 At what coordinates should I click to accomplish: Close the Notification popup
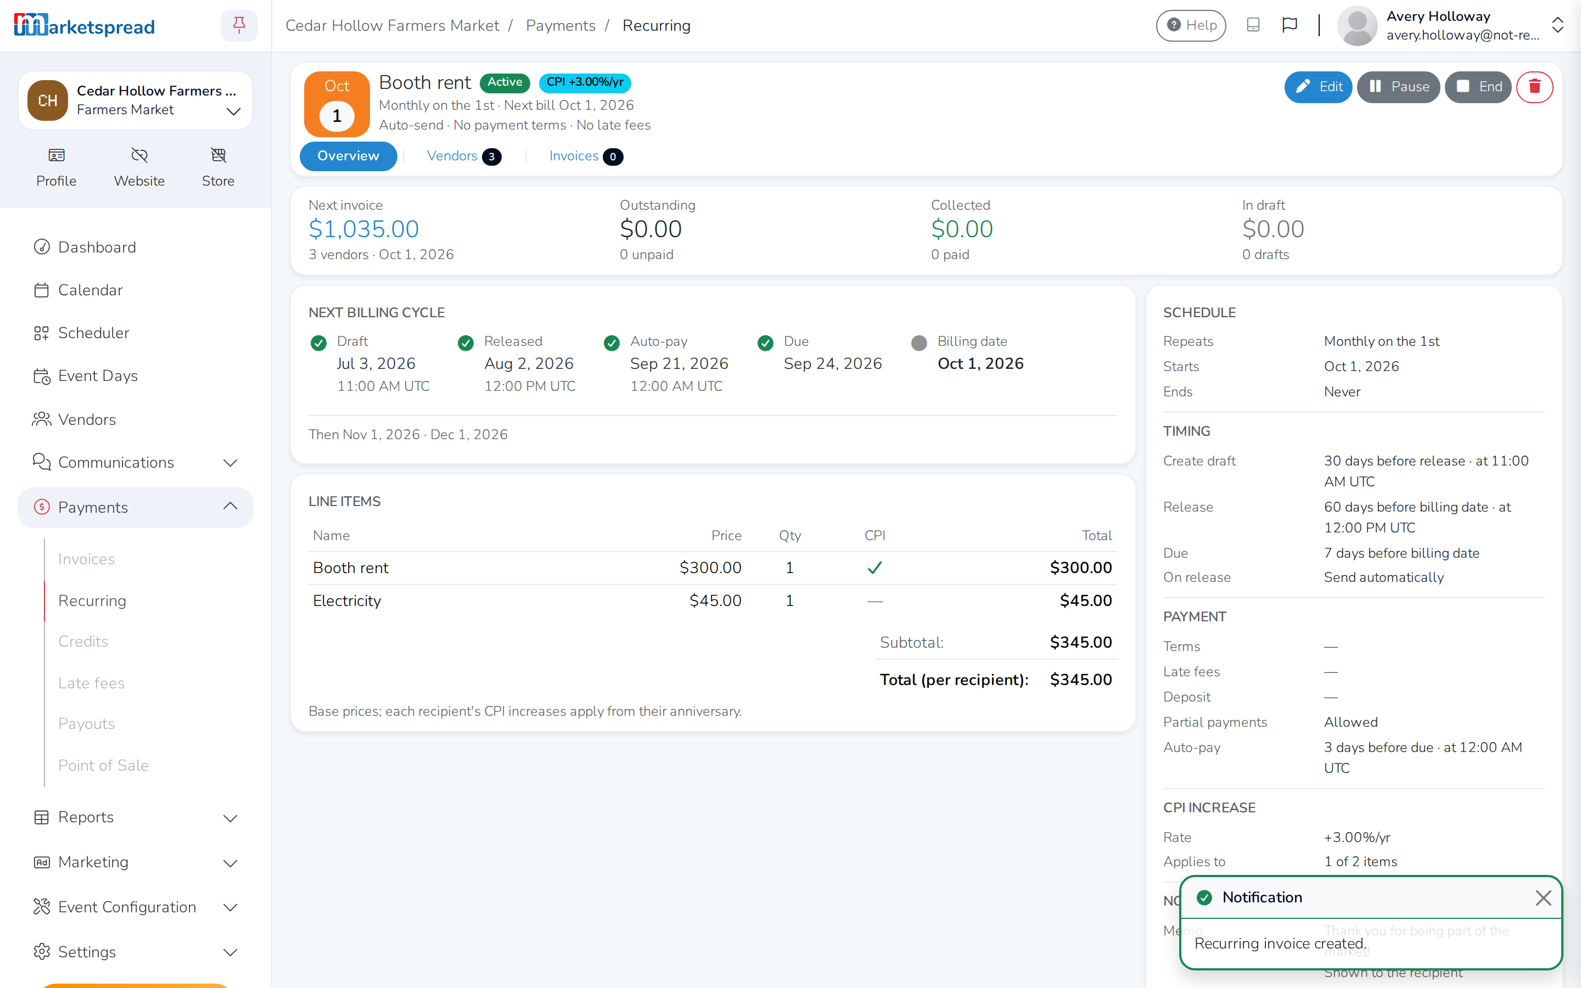pyautogui.click(x=1543, y=898)
